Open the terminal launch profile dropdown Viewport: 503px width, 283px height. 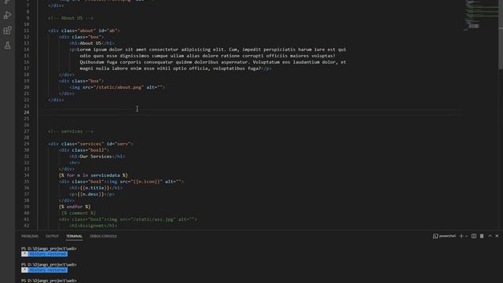point(466,236)
